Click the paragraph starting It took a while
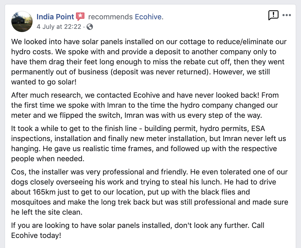Screen dimensions: 301x248 (x=149, y=143)
